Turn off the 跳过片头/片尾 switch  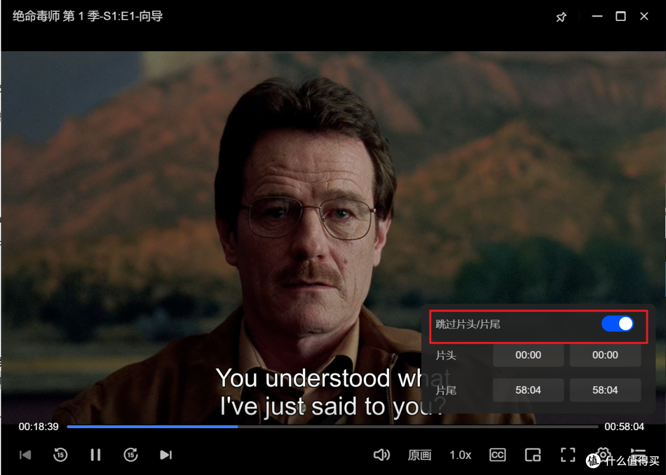pyautogui.click(x=617, y=324)
